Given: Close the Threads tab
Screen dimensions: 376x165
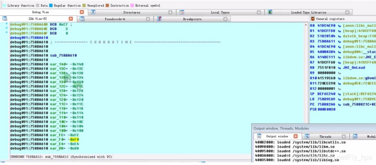Looking at the screenshot, I should (344, 137).
